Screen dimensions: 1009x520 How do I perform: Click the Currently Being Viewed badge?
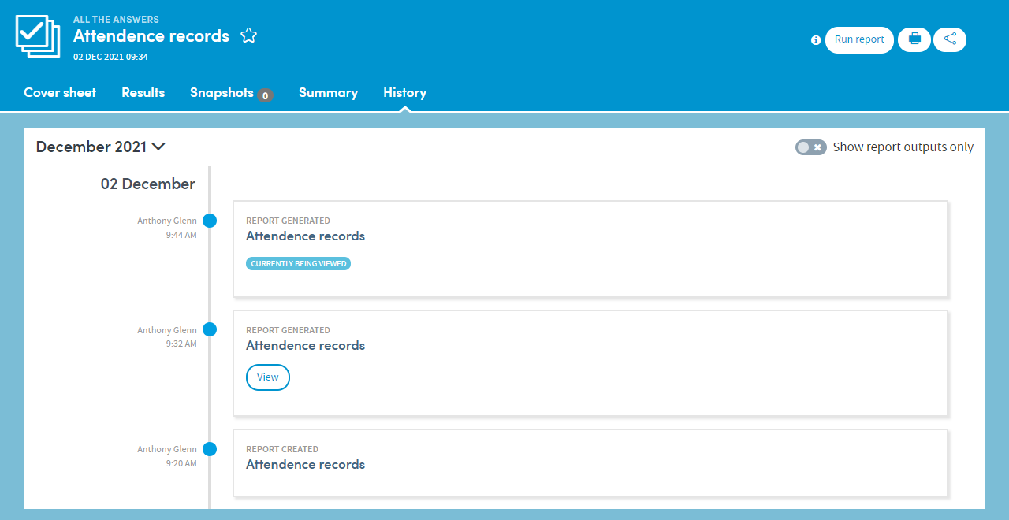tap(299, 264)
